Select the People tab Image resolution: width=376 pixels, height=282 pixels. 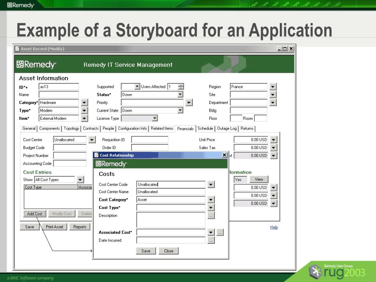(108, 129)
